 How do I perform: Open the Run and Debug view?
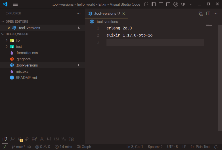(27, 139)
